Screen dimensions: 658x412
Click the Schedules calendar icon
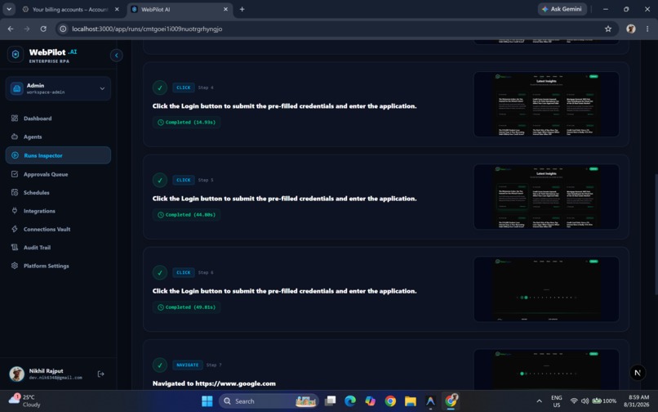coord(15,192)
